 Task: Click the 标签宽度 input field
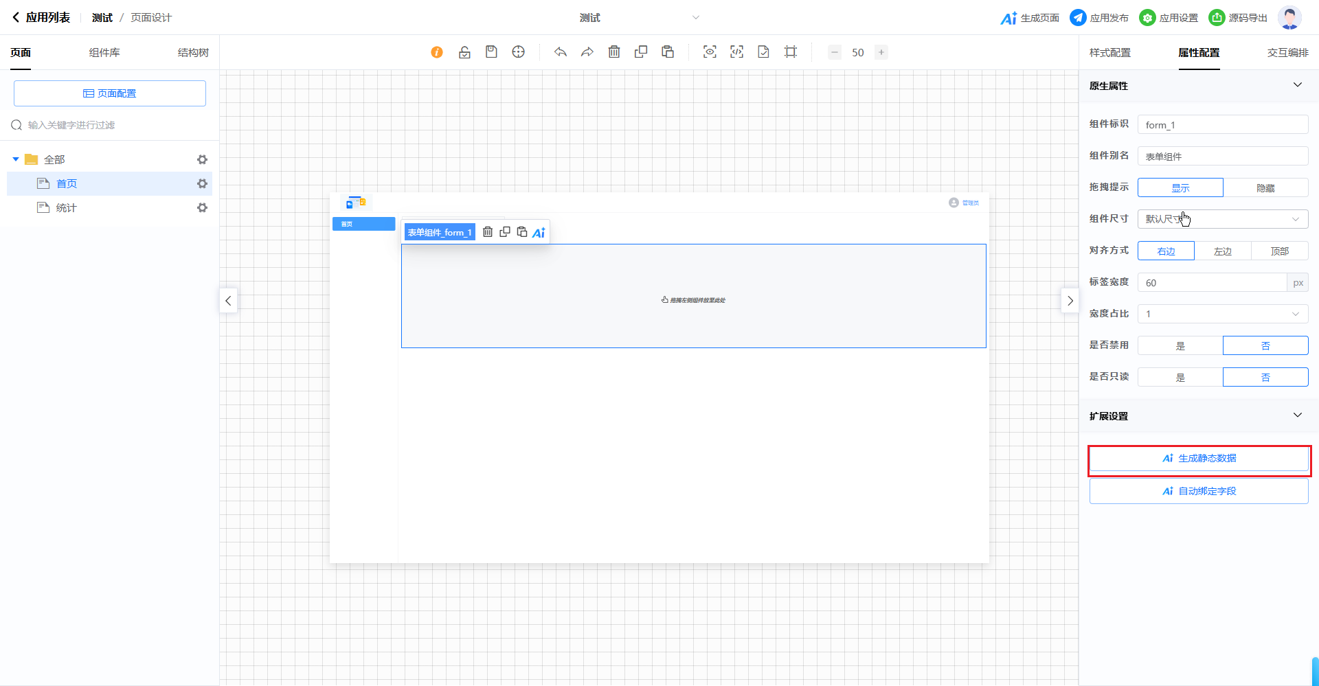tap(1212, 282)
